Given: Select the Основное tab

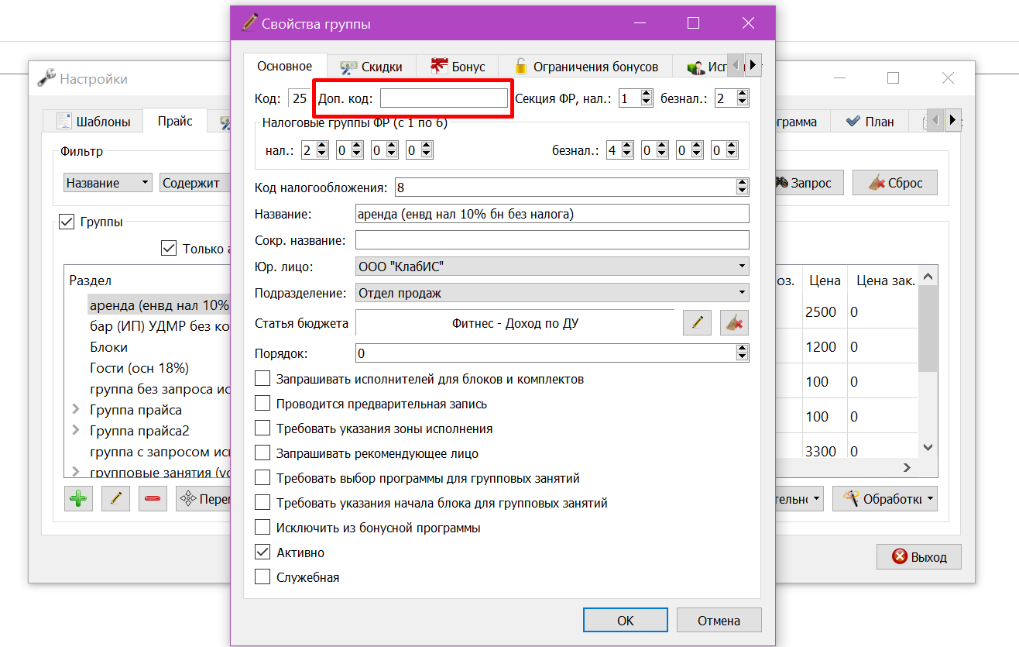Looking at the screenshot, I should [x=285, y=67].
